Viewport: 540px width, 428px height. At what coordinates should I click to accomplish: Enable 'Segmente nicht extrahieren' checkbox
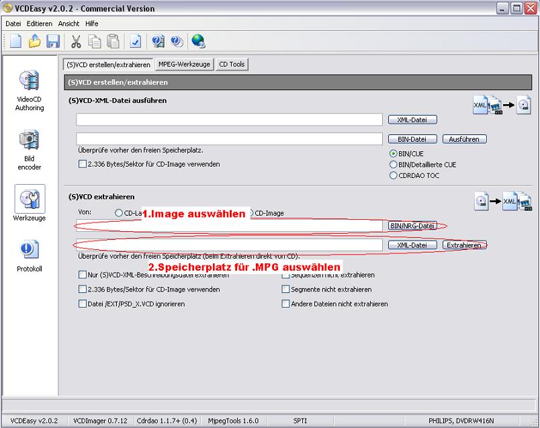coord(285,290)
